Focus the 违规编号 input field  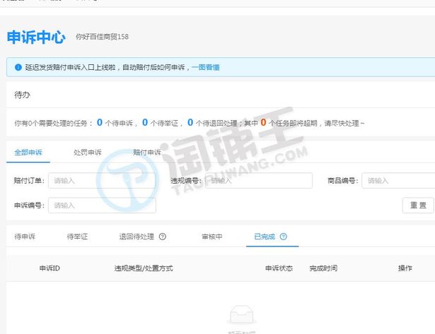258,181
